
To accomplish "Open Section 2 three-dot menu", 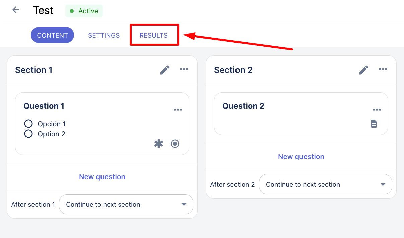I will [x=383, y=69].
